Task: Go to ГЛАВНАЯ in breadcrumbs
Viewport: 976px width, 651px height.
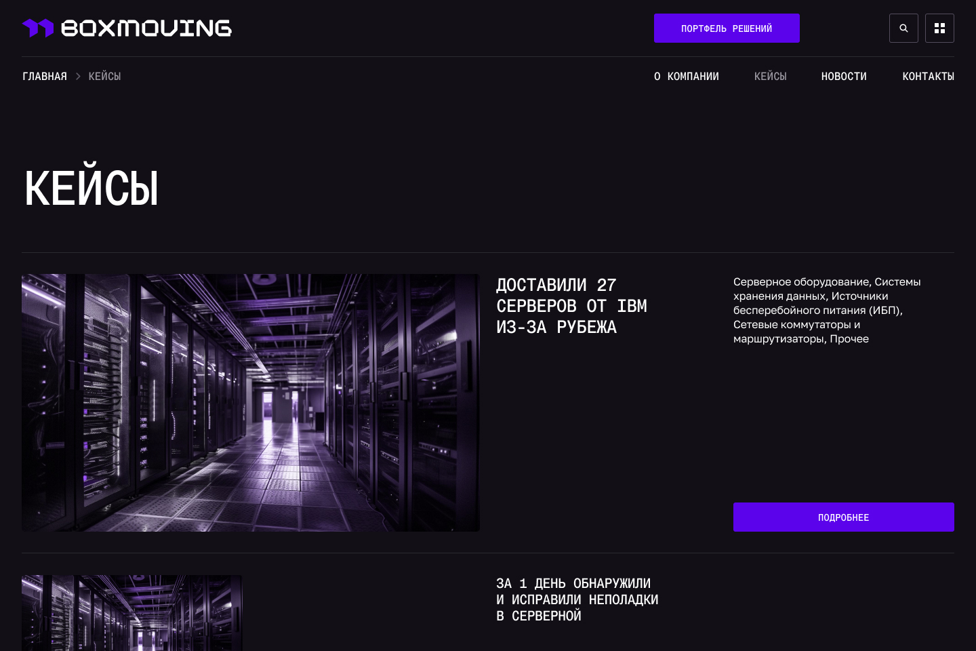Action: [x=45, y=77]
